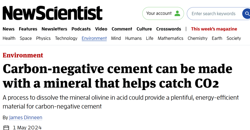The image size is (250, 130).
Task: Click the Carbon-negative cement article headline
Action: pyautogui.click(x=117, y=76)
